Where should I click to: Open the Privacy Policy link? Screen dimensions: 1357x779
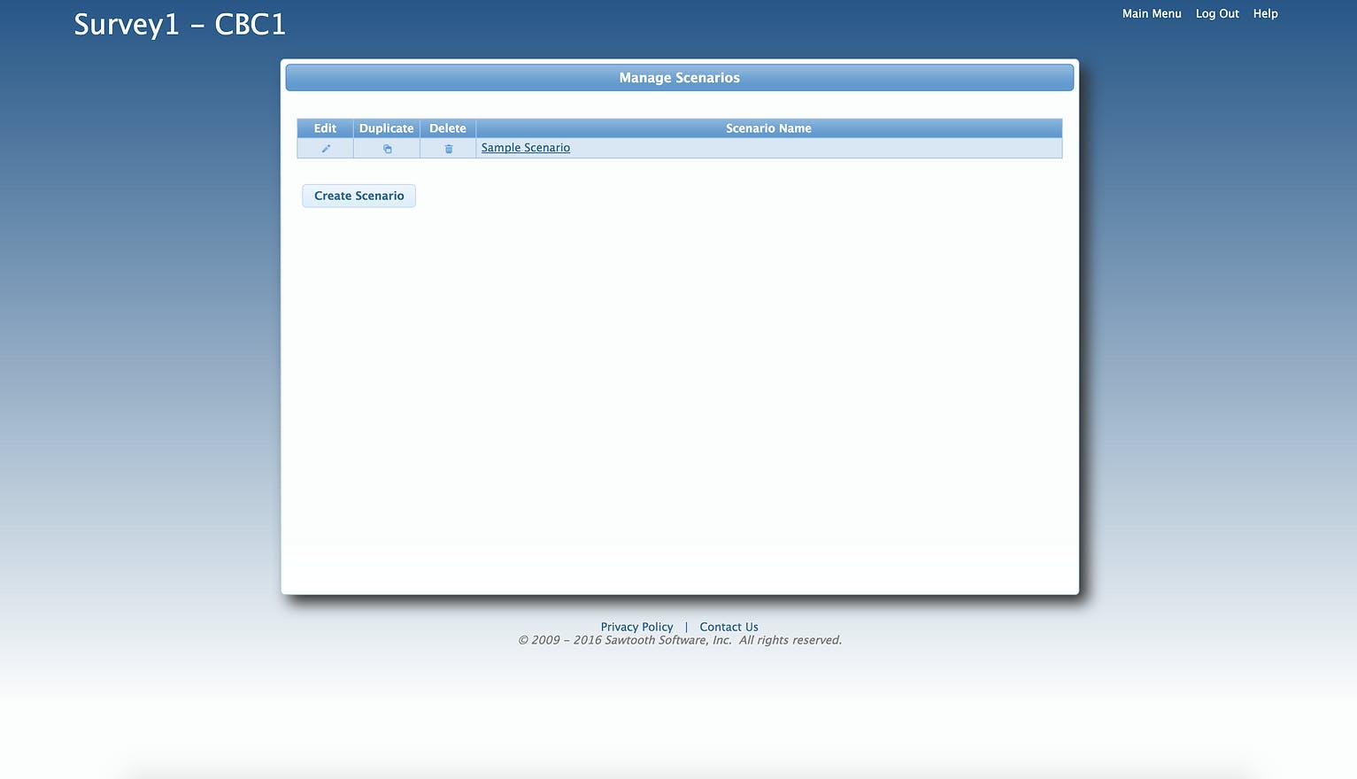[x=636, y=627]
